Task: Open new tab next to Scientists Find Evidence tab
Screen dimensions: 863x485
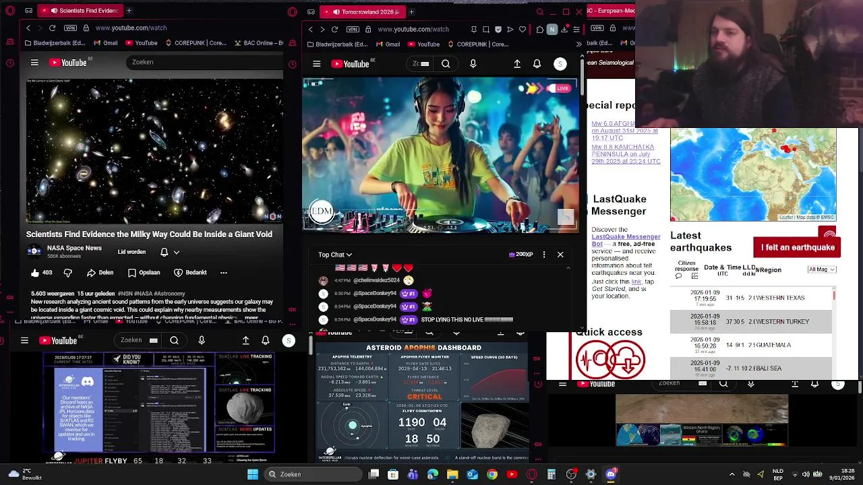Action: [129, 11]
